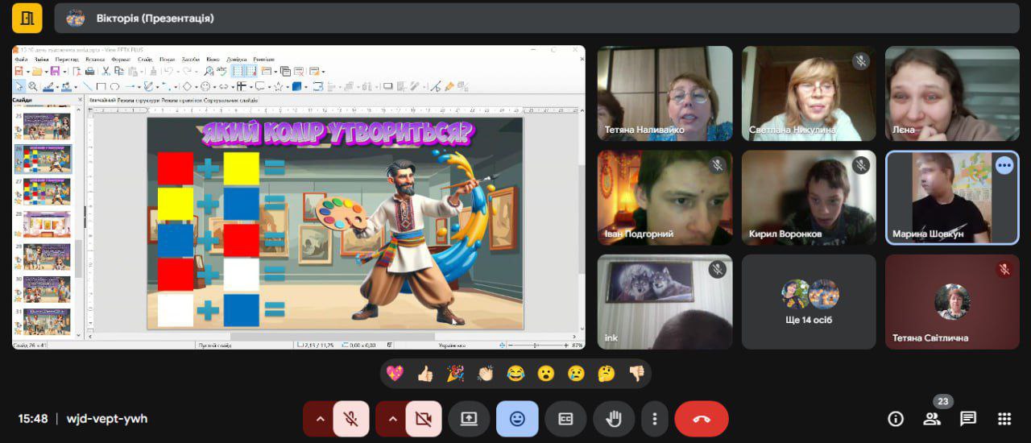Expand audio settings arrow beside microphone

pos(320,419)
